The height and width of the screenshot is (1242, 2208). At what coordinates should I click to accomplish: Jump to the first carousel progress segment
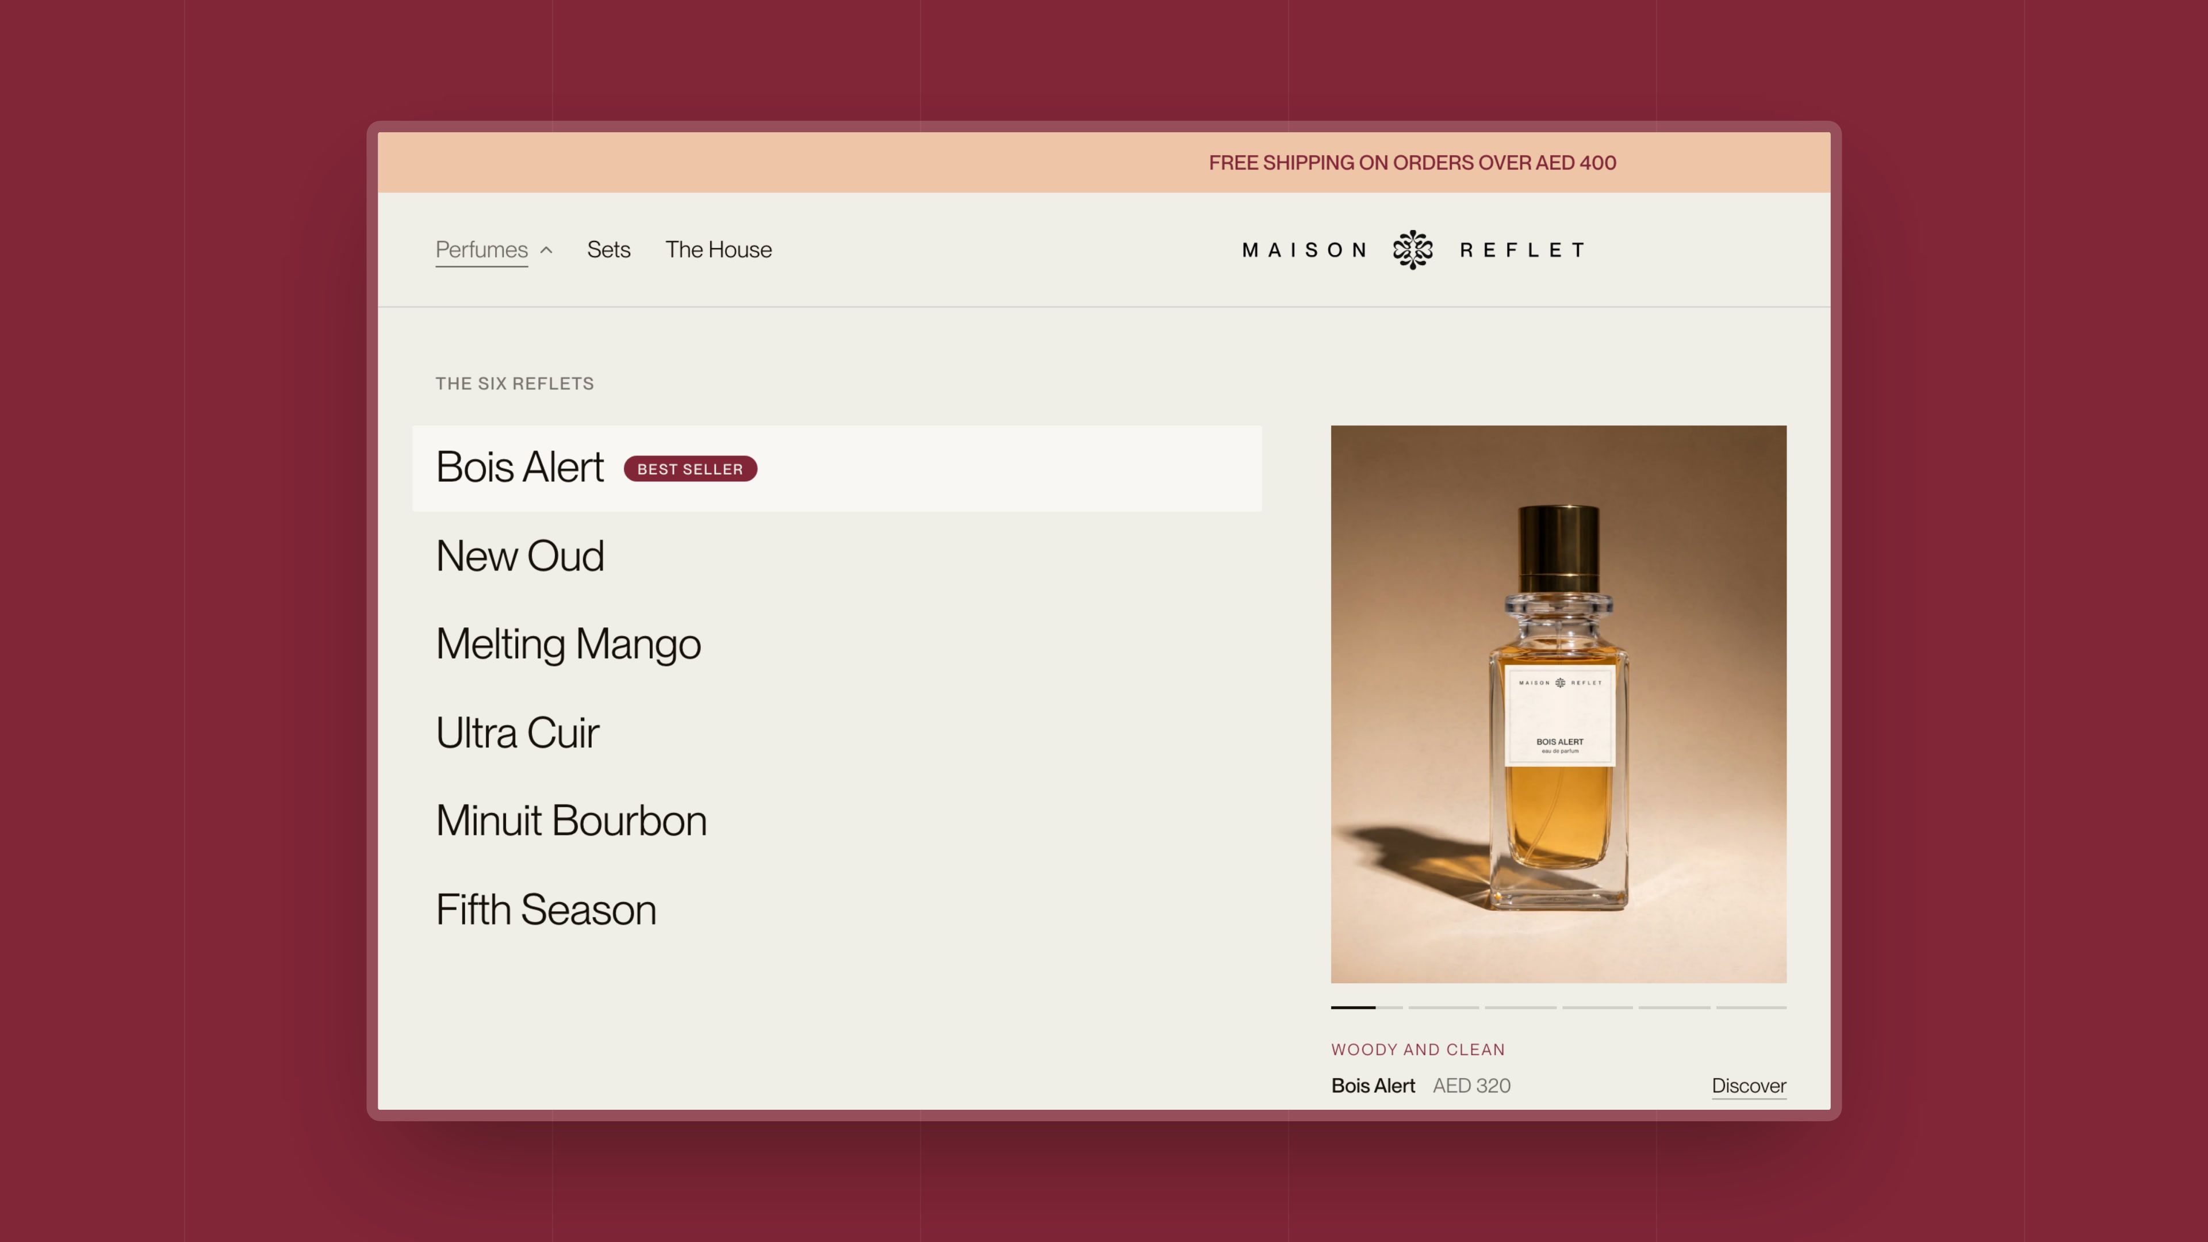tap(1366, 1008)
